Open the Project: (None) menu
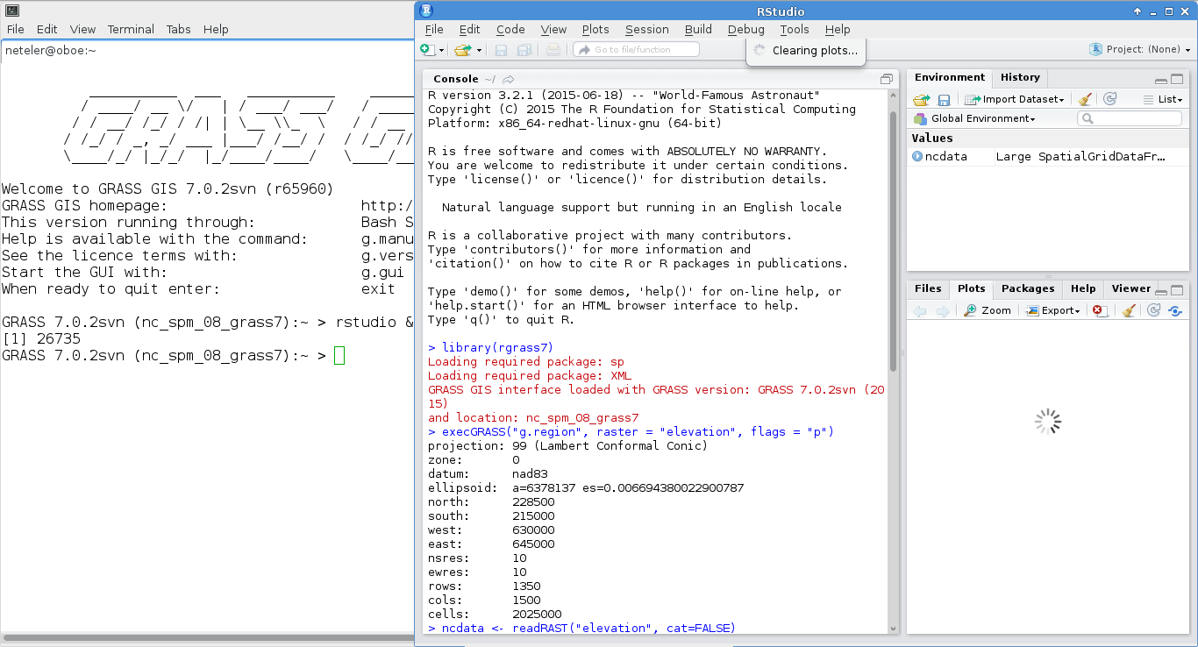The width and height of the screenshot is (1198, 647). pos(1140,50)
